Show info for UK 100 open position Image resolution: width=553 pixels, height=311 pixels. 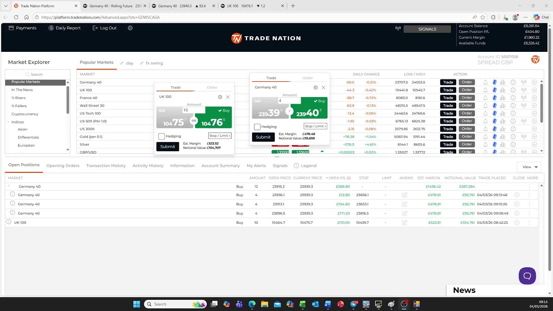[9, 222]
